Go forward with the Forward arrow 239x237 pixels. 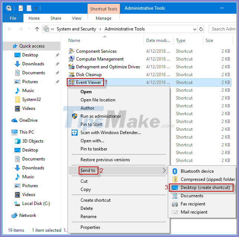20,29
